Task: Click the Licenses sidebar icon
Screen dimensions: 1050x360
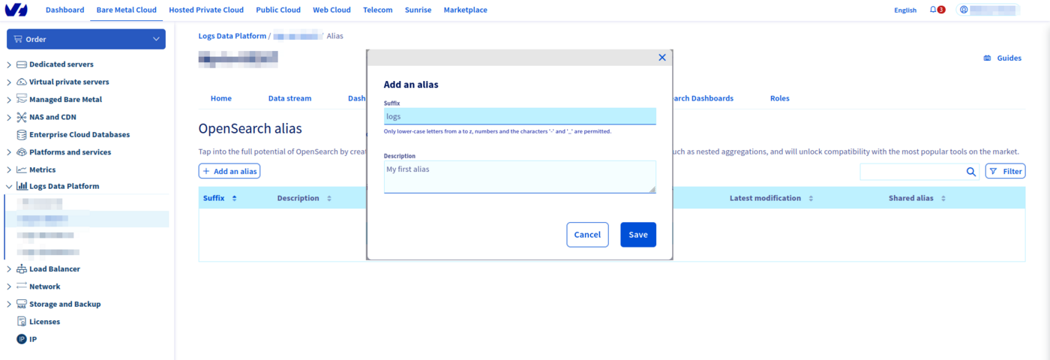Action: coord(22,322)
